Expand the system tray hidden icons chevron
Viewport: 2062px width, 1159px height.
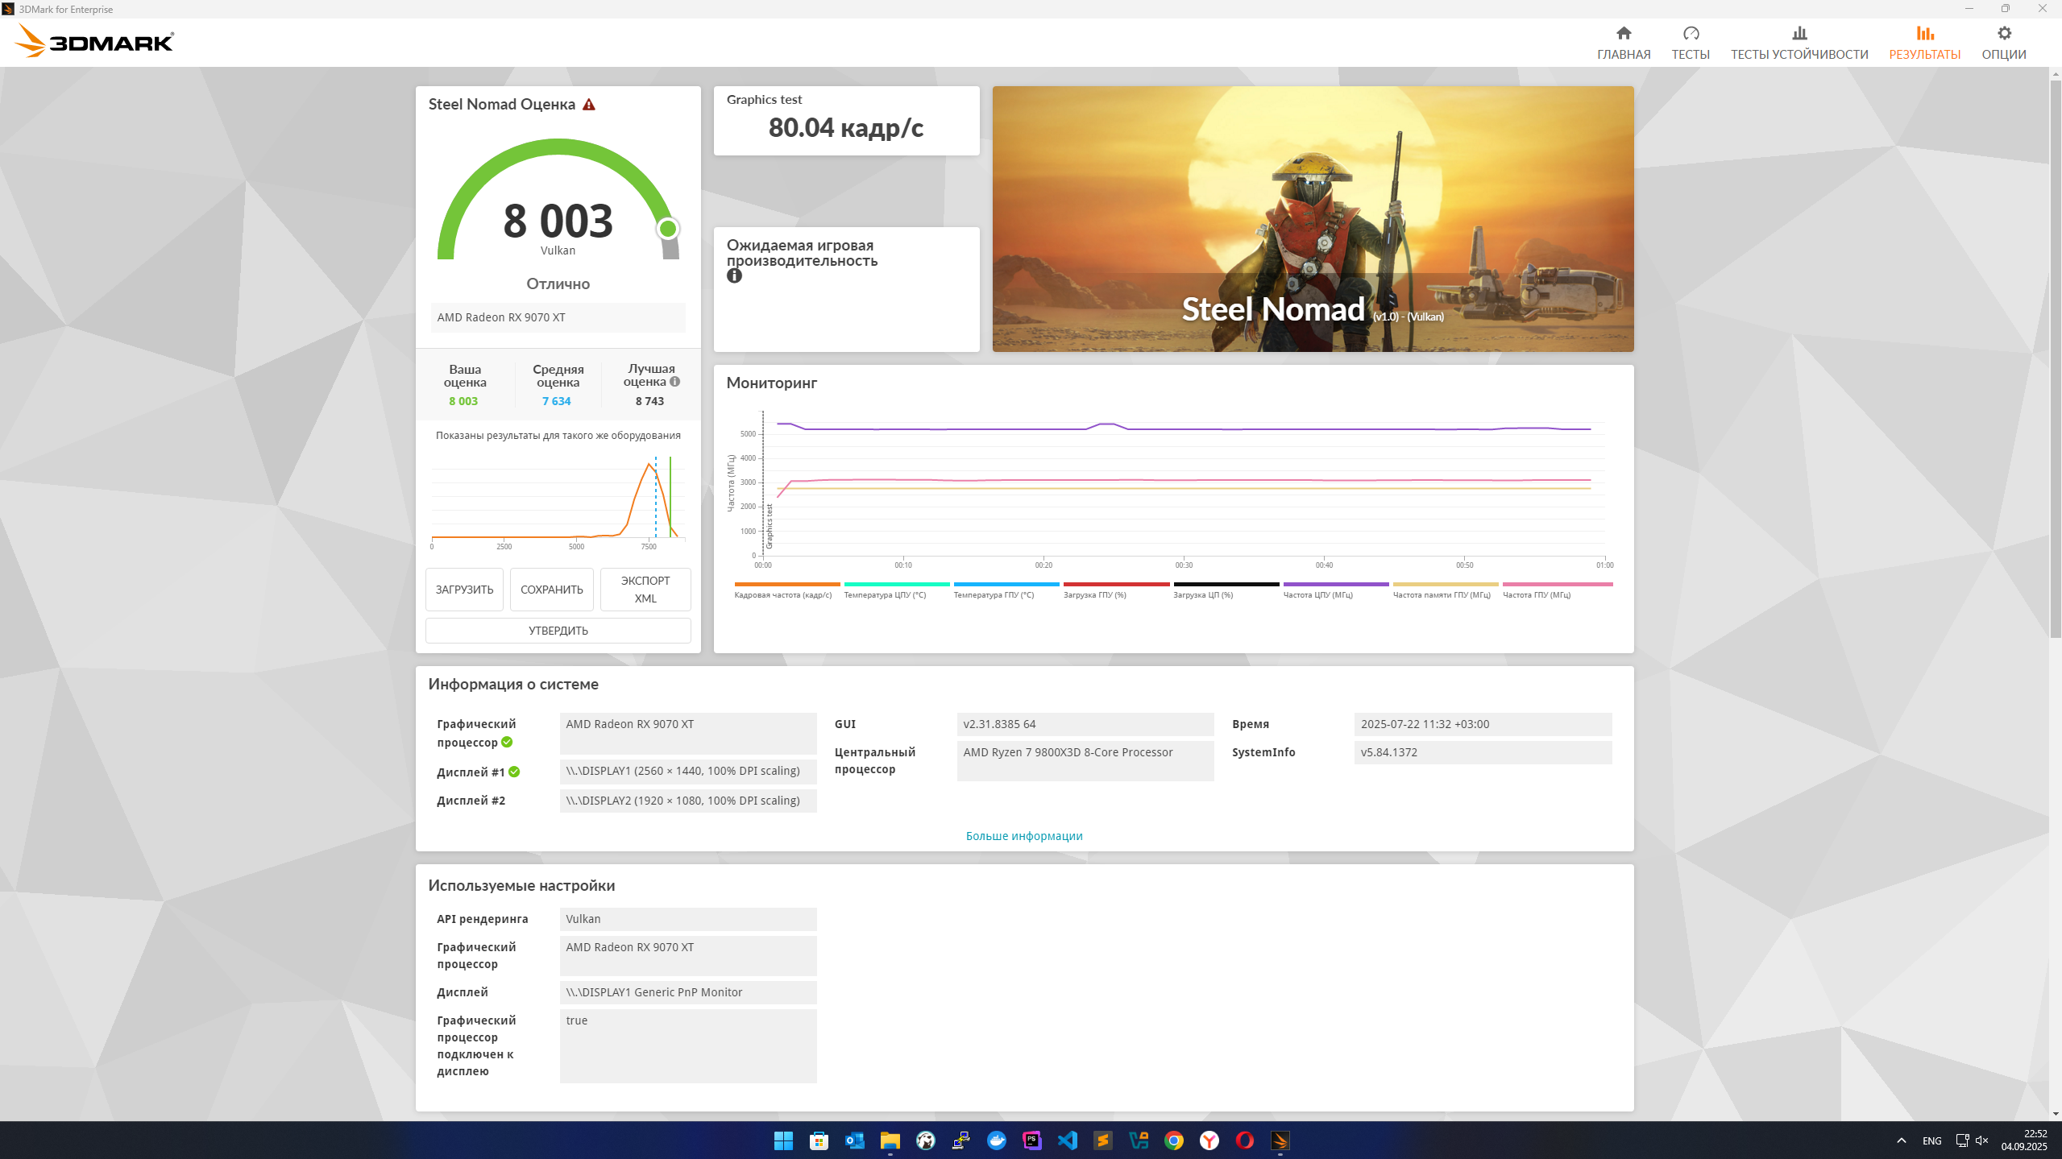coord(1901,1140)
